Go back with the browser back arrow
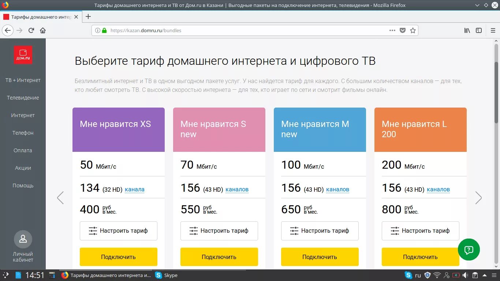The width and height of the screenshot is (500, 281). pyautogui.click(x=8, y=30)
